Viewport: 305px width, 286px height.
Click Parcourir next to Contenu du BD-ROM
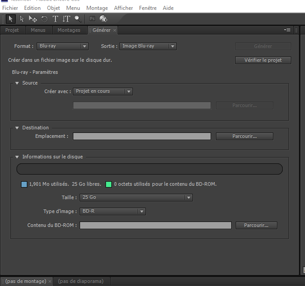(x=256, y=225)
